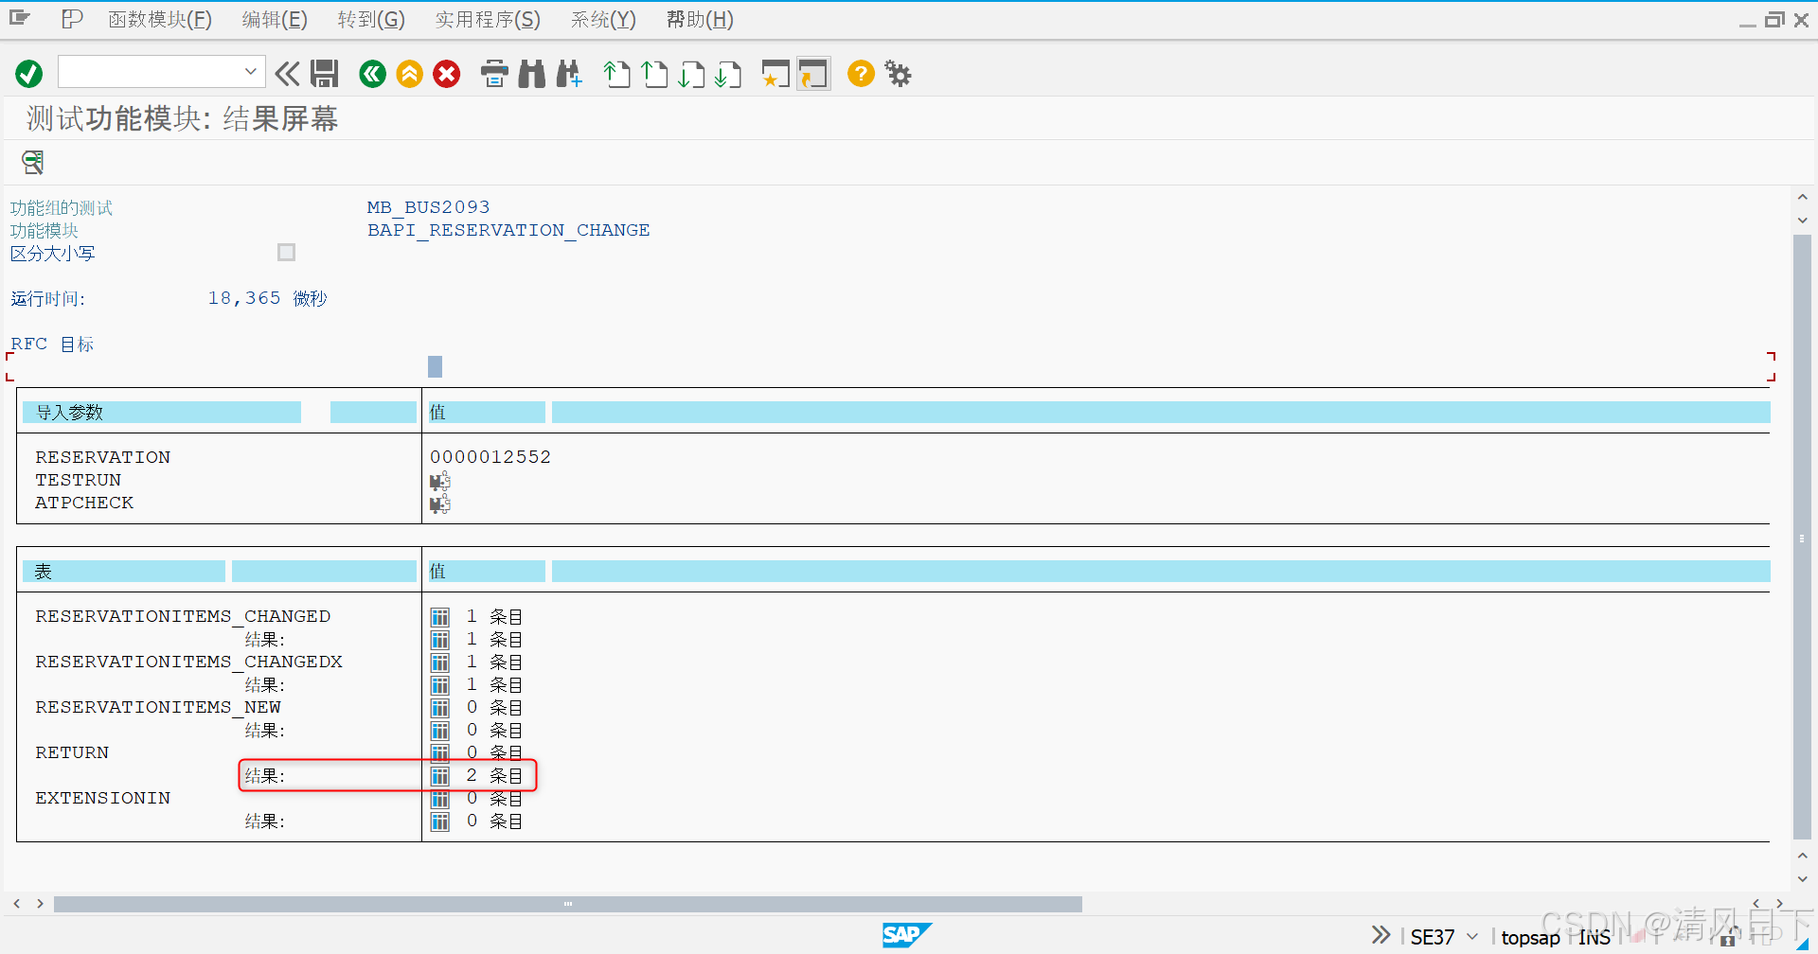The image size is (1818, 954).
Task: Jump to first page with the page-up icon
Action: pyautogui.click(x=616, y=74)
